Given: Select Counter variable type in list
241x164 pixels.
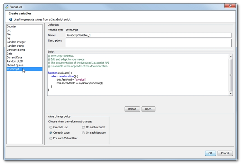Looking at the screenshot, I should click(12, 26).
